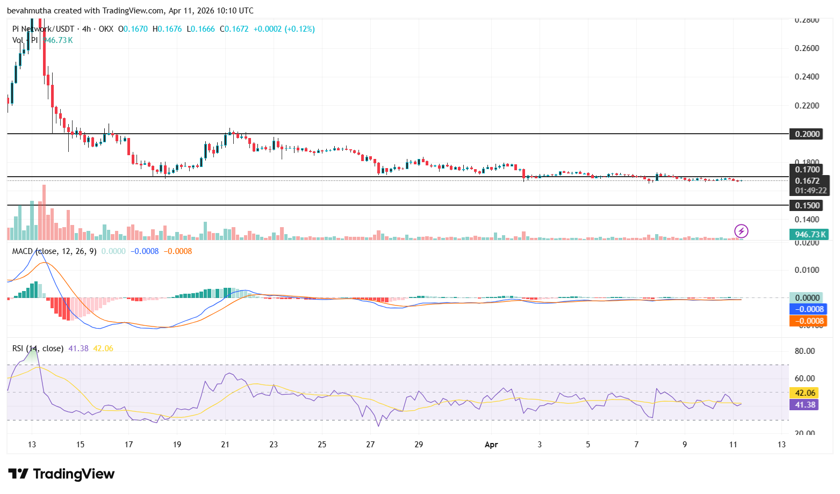The width and height of the screenshot is (840, 494).
Task: Click the 01:49:22 candle countdown timer
Action: [810, 190]
